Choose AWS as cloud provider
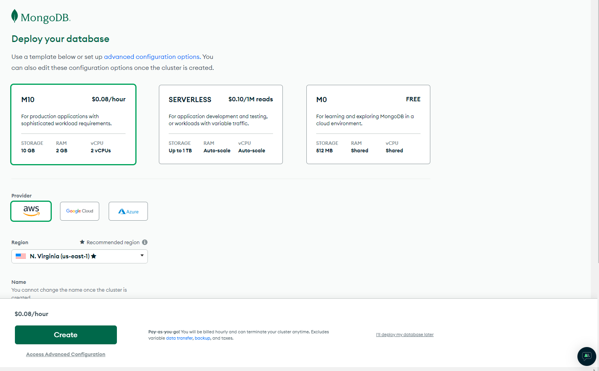The image size is (599, 371). pyautogui.click(x=31, y=211)
